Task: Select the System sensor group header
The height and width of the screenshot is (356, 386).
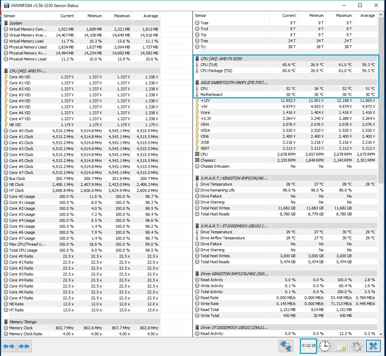Action: coord(82,23)
